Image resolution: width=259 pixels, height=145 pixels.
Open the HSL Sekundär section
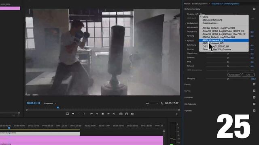pos(190,104)
